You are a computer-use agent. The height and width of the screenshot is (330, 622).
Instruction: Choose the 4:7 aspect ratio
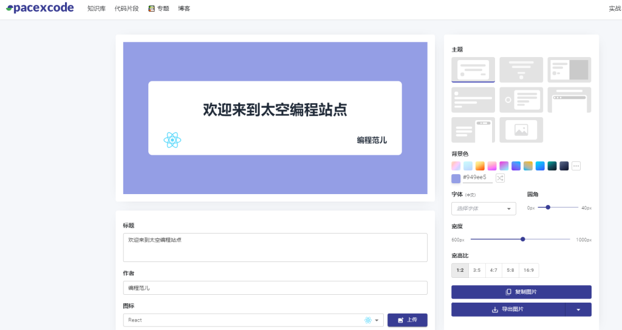[x=493, y=270]
